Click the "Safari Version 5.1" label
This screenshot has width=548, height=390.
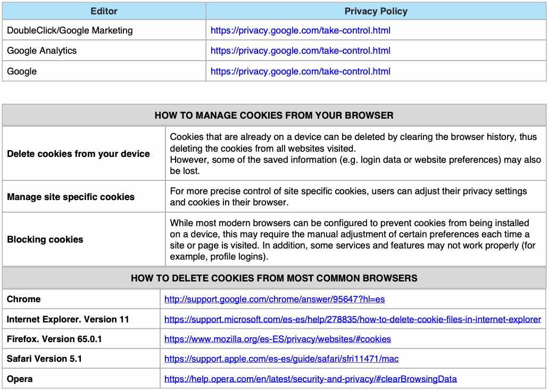pyautogui.click(x=44, y=359)
